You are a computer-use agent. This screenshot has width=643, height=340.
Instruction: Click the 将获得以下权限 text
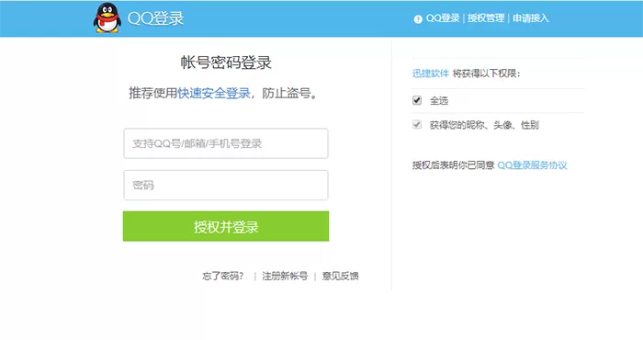click(x=486, y=74)
